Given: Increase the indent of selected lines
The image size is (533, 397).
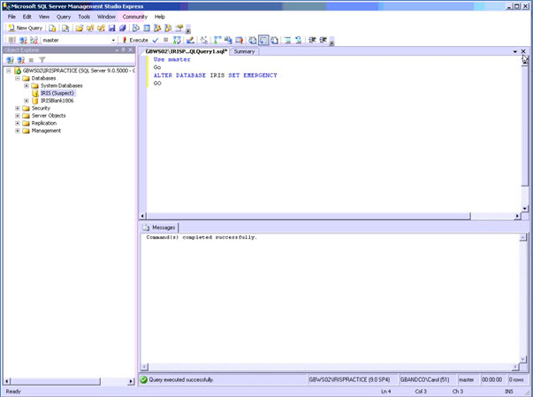Looking at the screenshot, I should pyautogui.click(x=323, y=40).
